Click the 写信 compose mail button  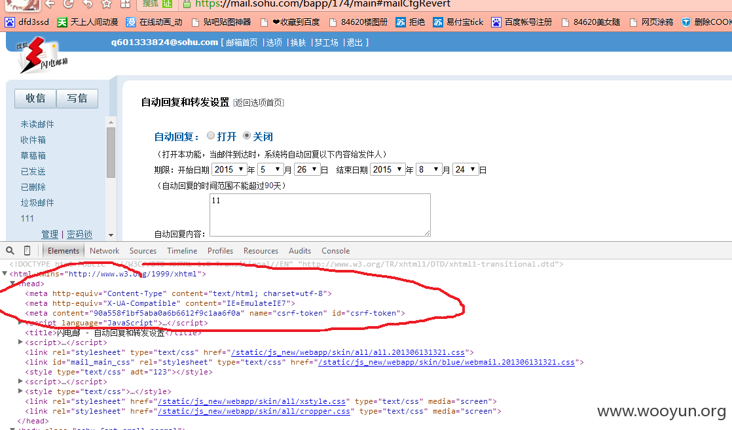point(77,98)
